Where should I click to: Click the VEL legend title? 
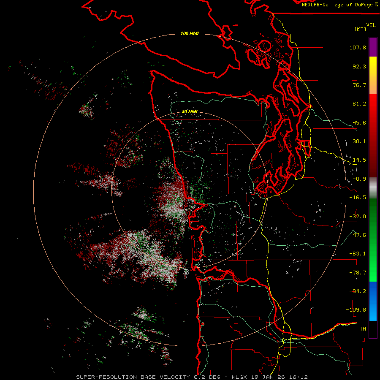point(371,25)
